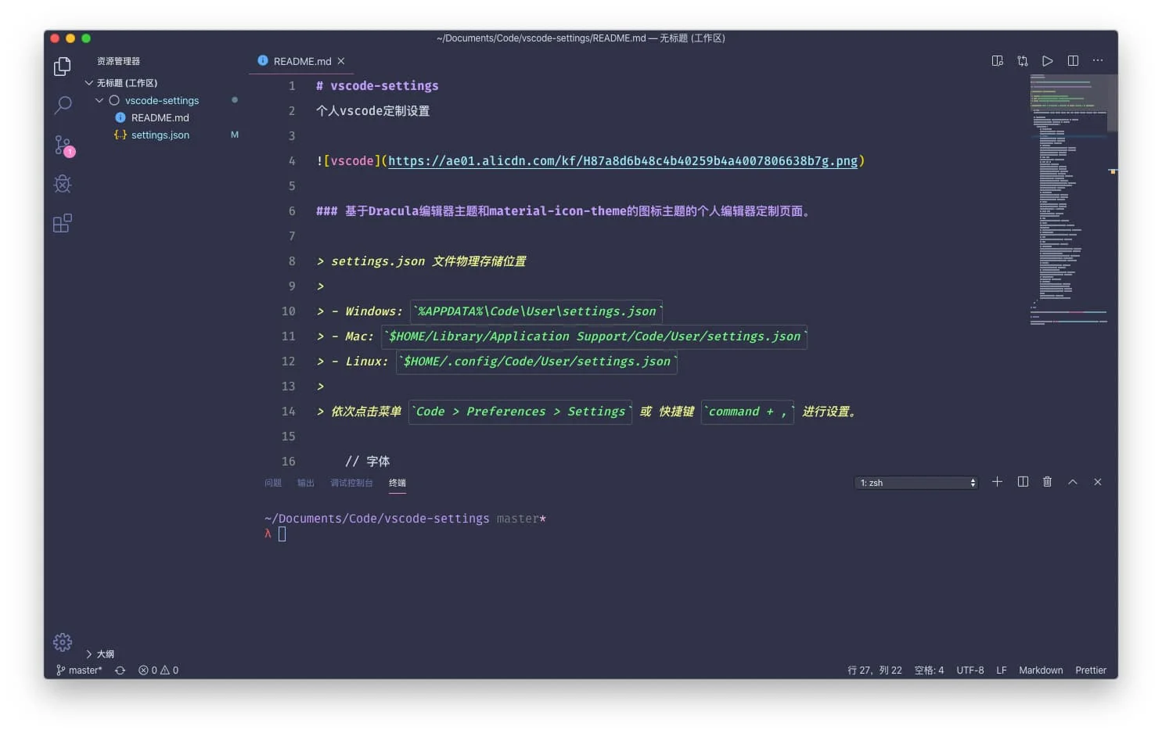Image resolution: width=1162 pixels, height=737 pixels.
Task: Open the Search view in activity bar
Action: 63,105
